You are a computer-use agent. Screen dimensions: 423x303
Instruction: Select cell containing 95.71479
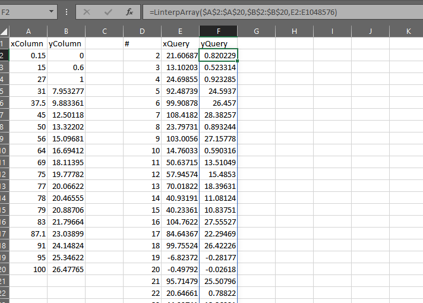pyautogui.click(x=180, y=281)
